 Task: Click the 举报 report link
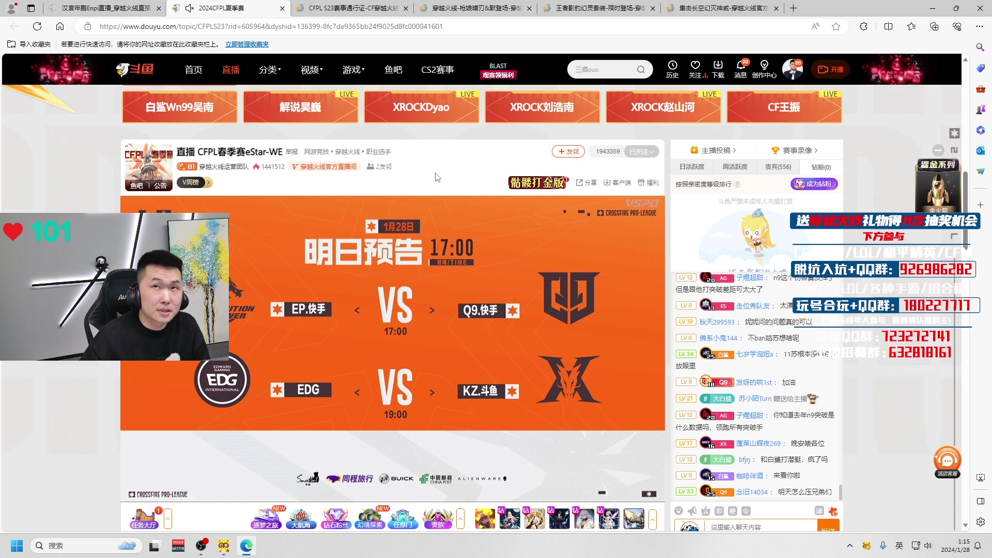[x=292, y=152]
